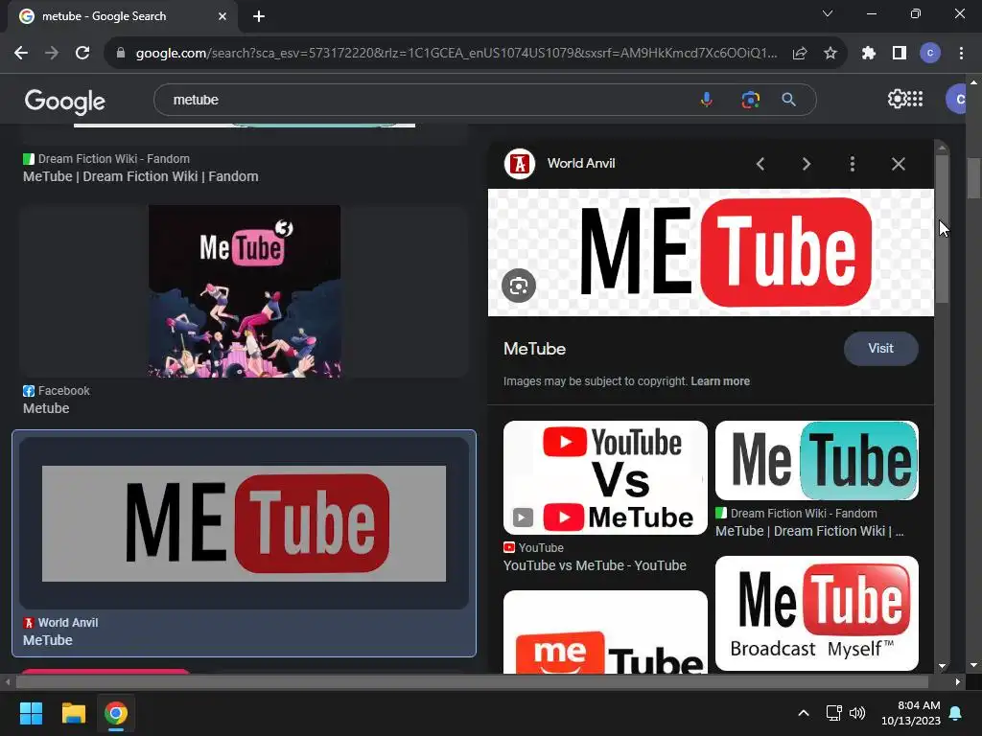982x736 pixels.
Task: Toggle the Chrome side panel
Action: point(900,54)
